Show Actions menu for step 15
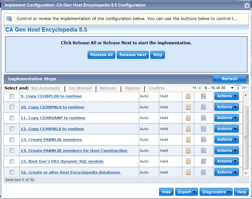 [x=226, y=161]
